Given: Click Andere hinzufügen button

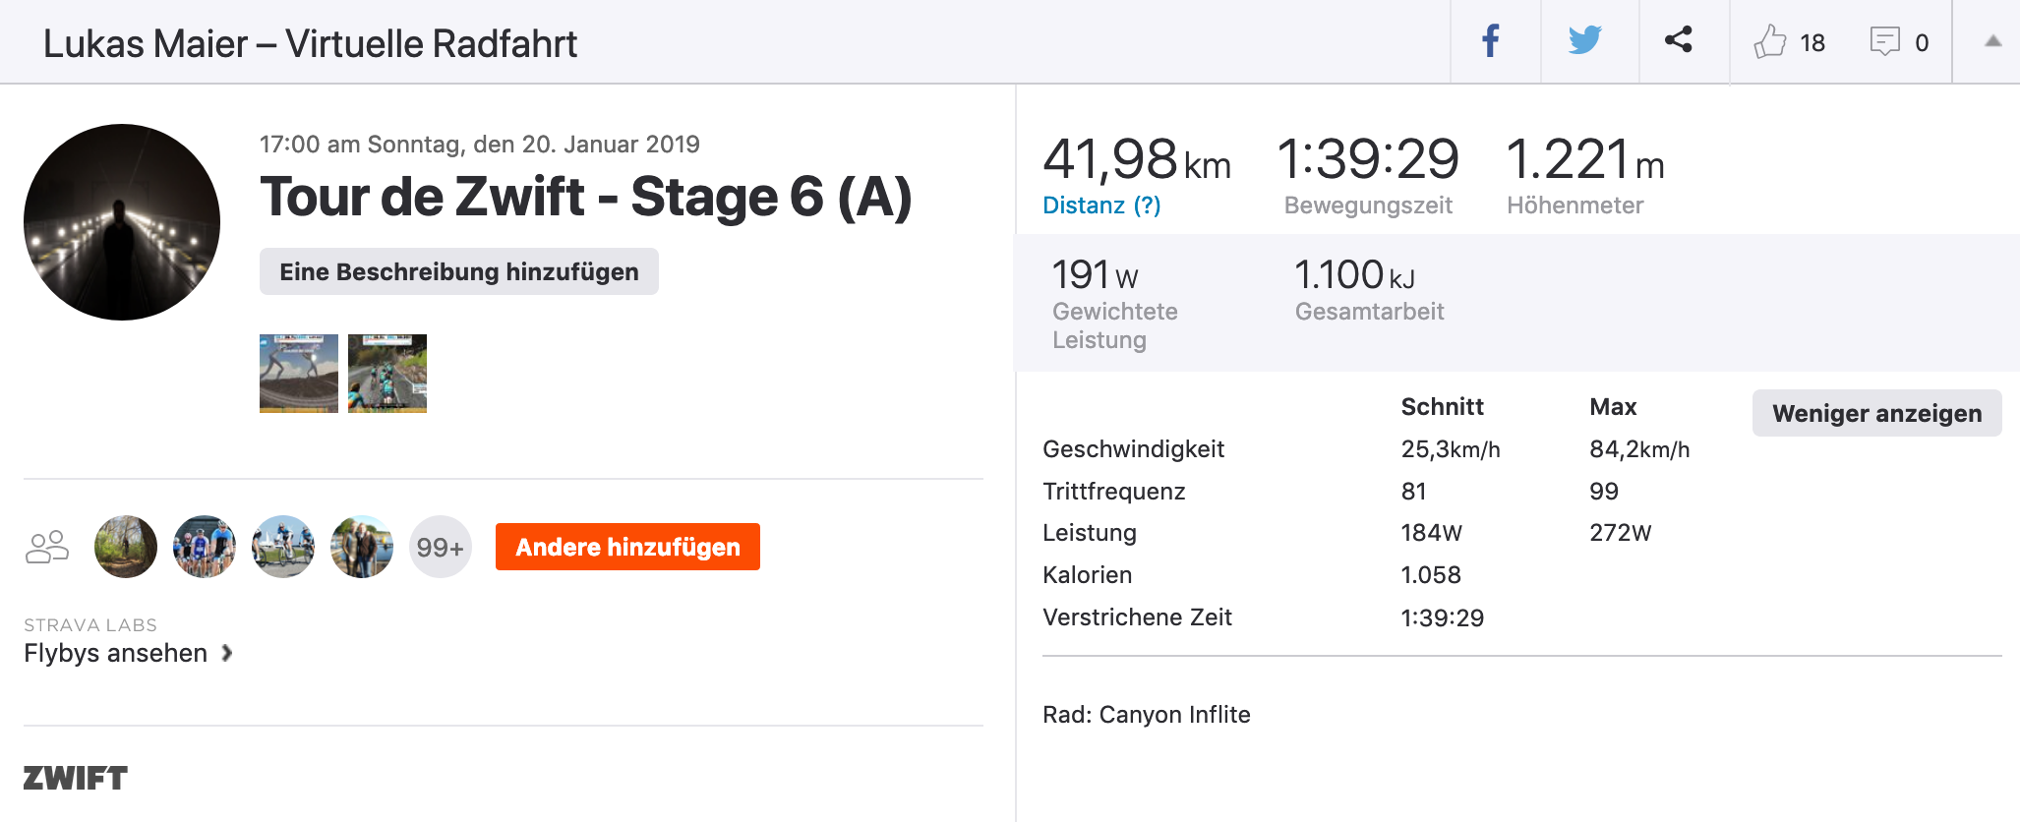Looking at the screenshot, I should [627, 547].
